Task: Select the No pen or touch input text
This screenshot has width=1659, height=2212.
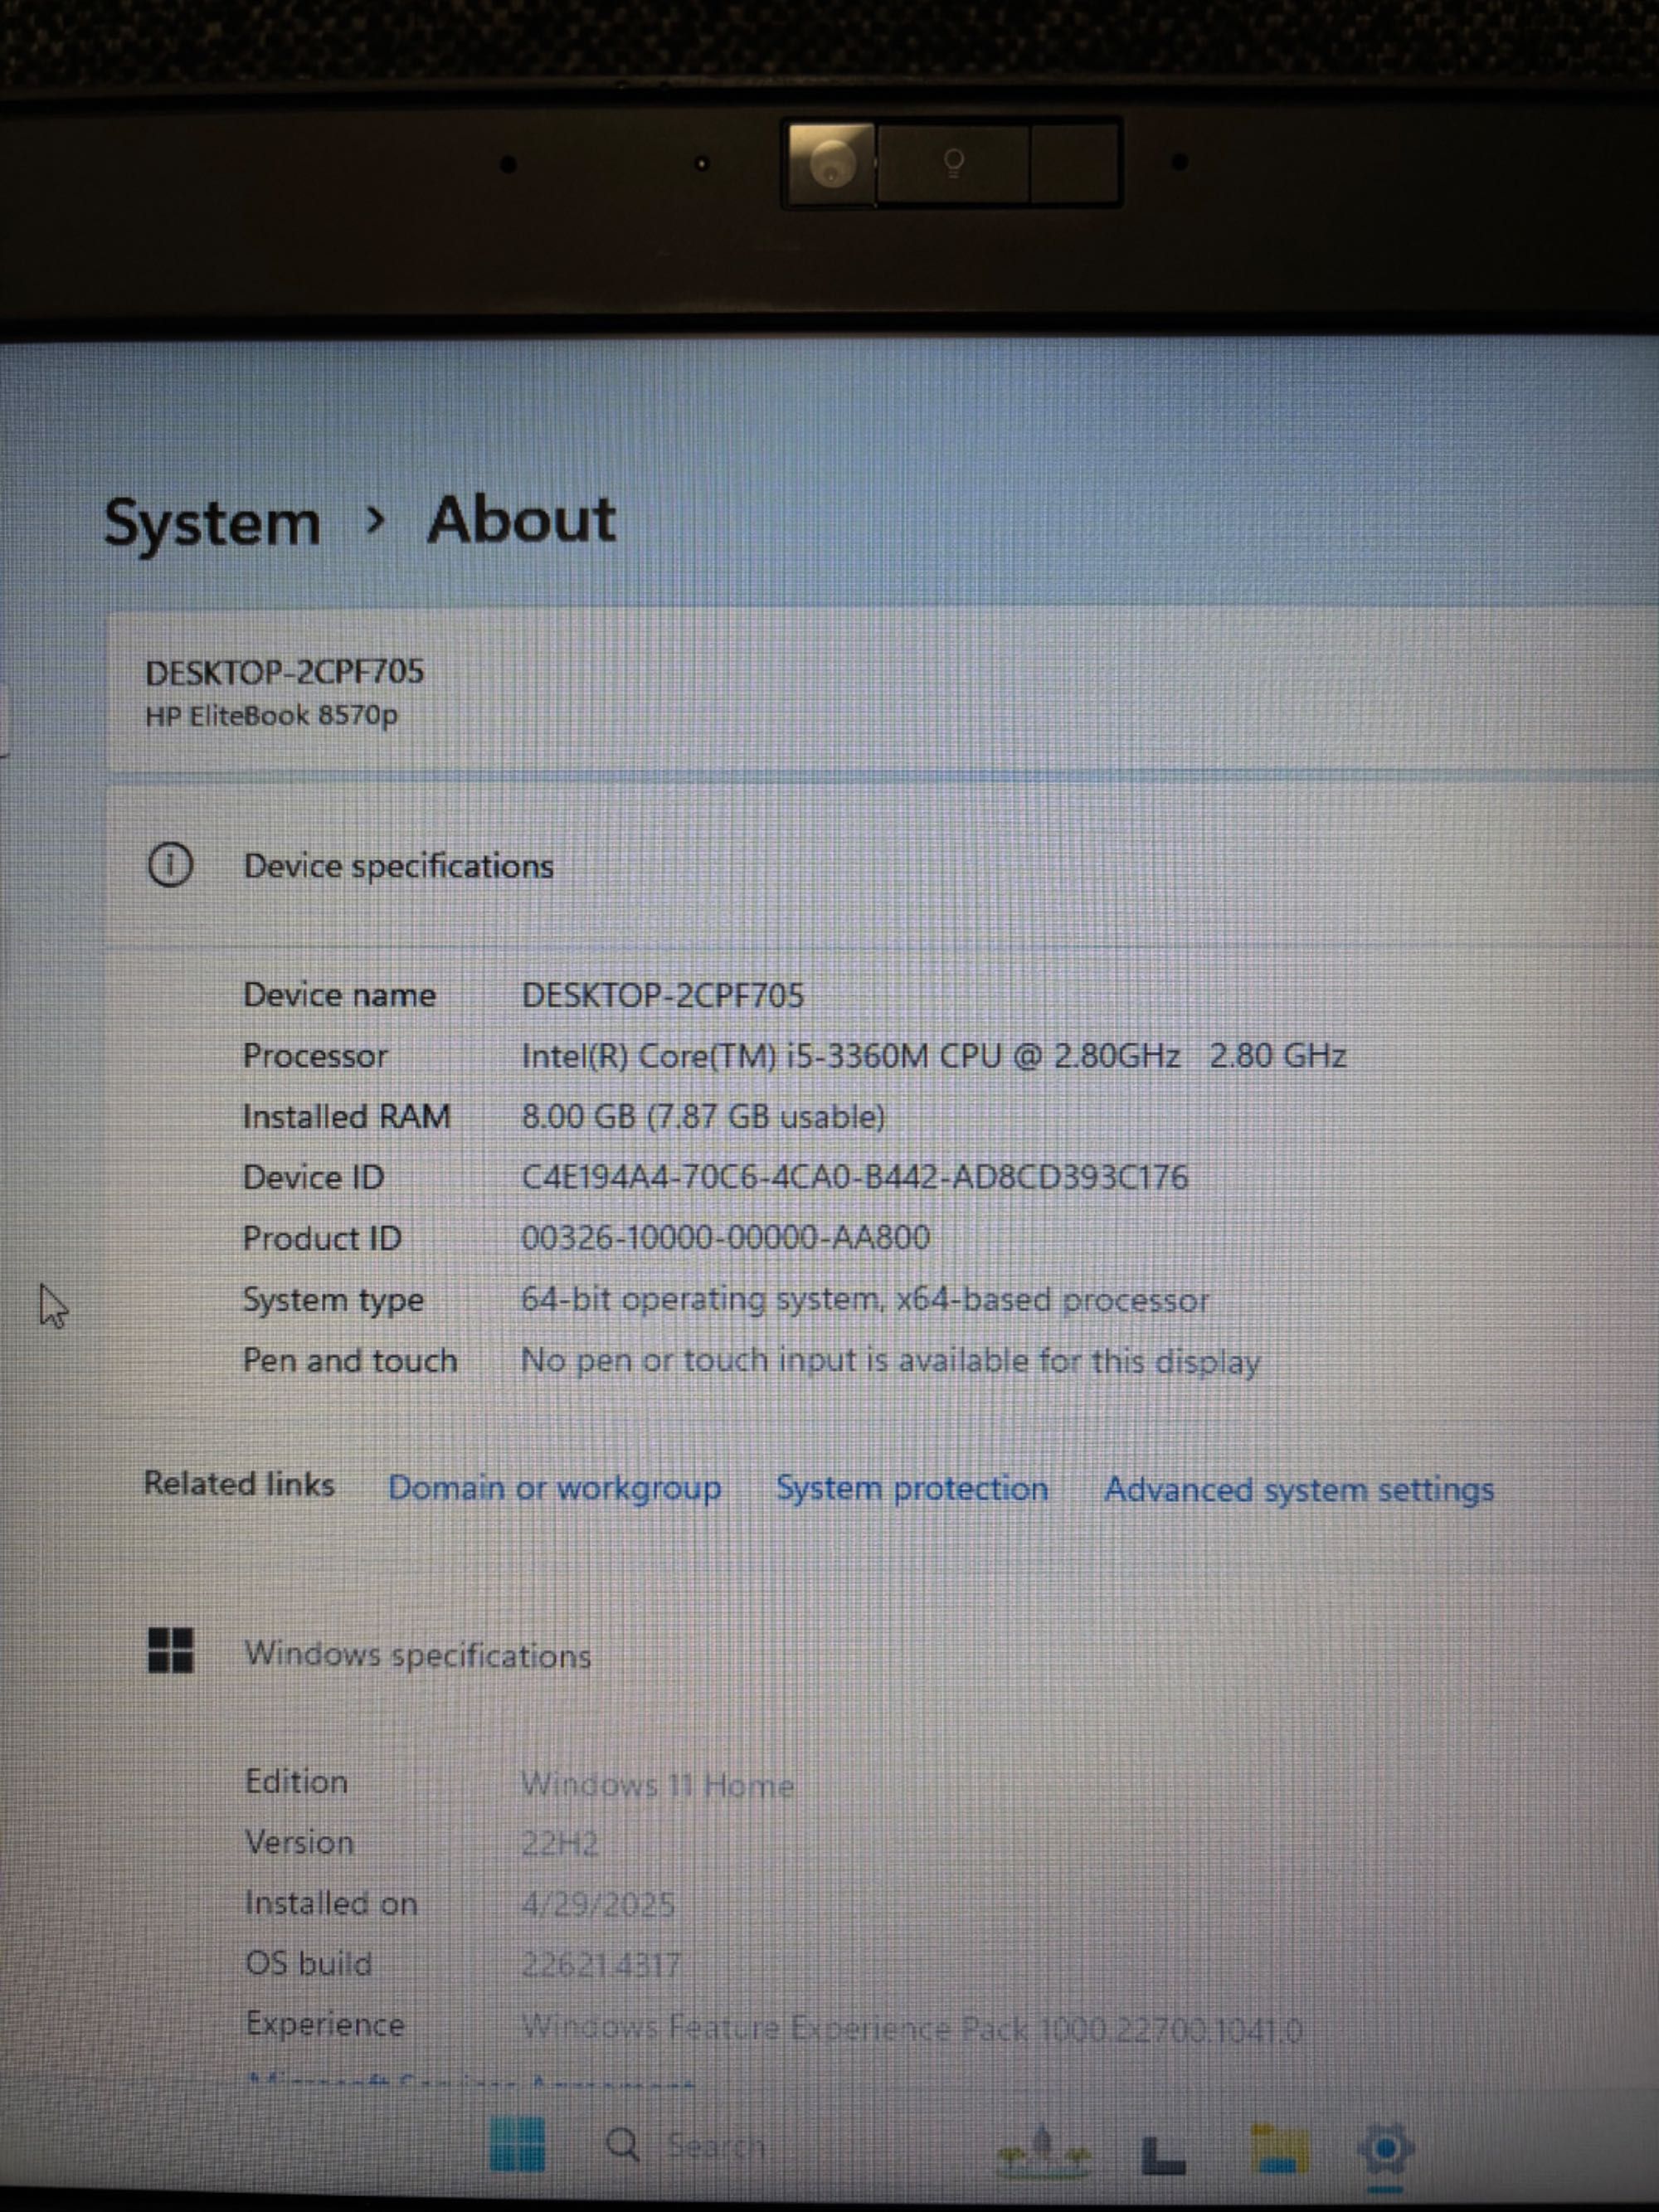Action: pos(890,1361)
